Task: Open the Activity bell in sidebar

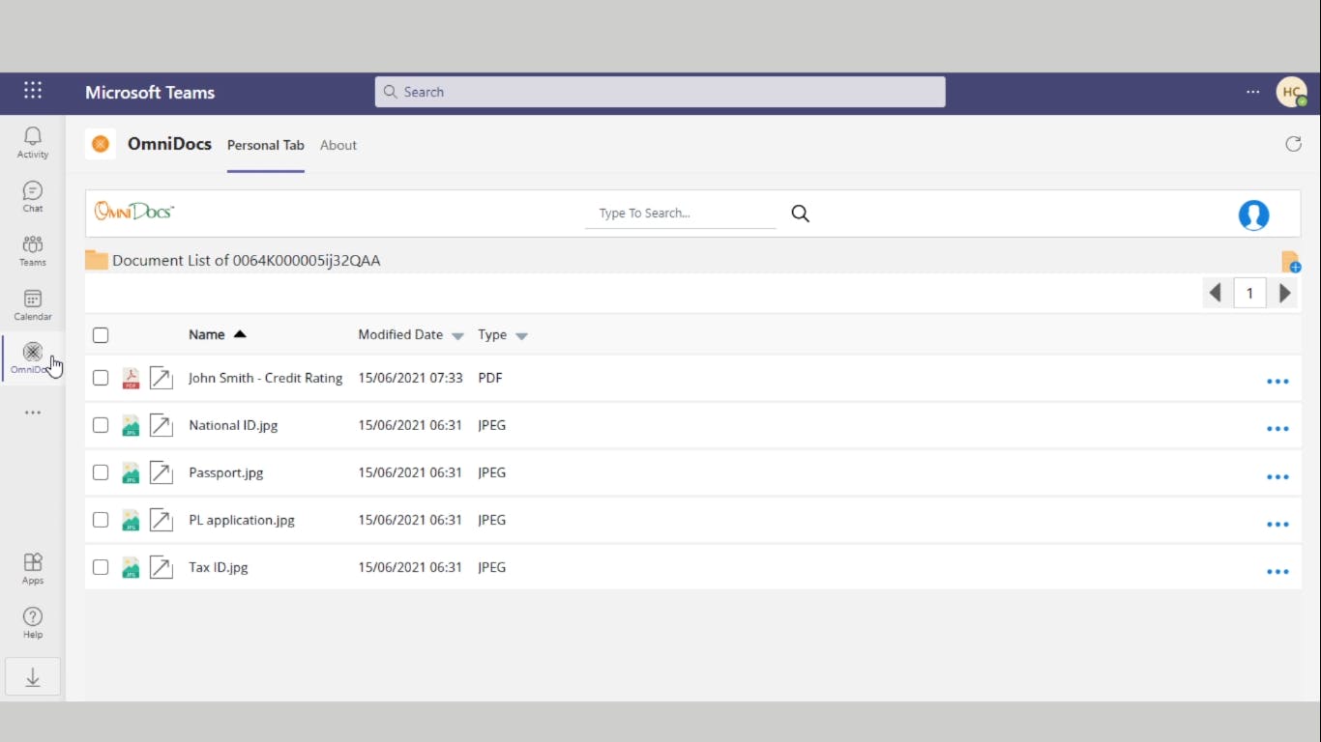Action: [33, 142]
